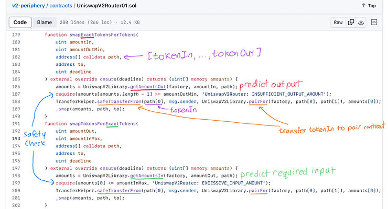Click swapTokensForExactTokens function name
388x209 pixels.
103,123
